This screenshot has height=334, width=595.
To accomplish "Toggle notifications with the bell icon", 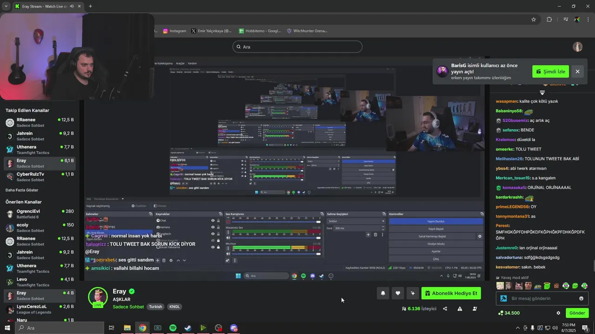I will pyautogui.click(x=383, y=293).
